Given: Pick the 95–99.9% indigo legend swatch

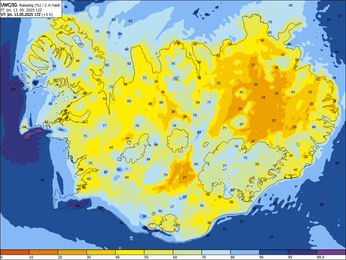Looking at the screenshot, I should click(x=302, y=252).
